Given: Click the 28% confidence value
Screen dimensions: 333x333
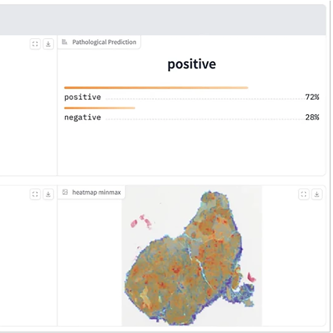Looking at the screenshot, I should [x=312, y=117].
